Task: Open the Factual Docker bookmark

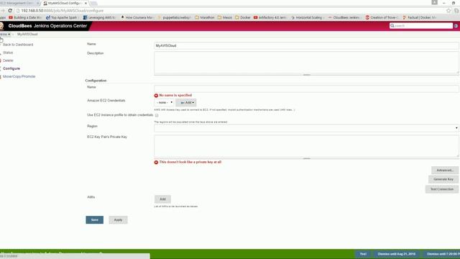Action: [x=420, y=17]
